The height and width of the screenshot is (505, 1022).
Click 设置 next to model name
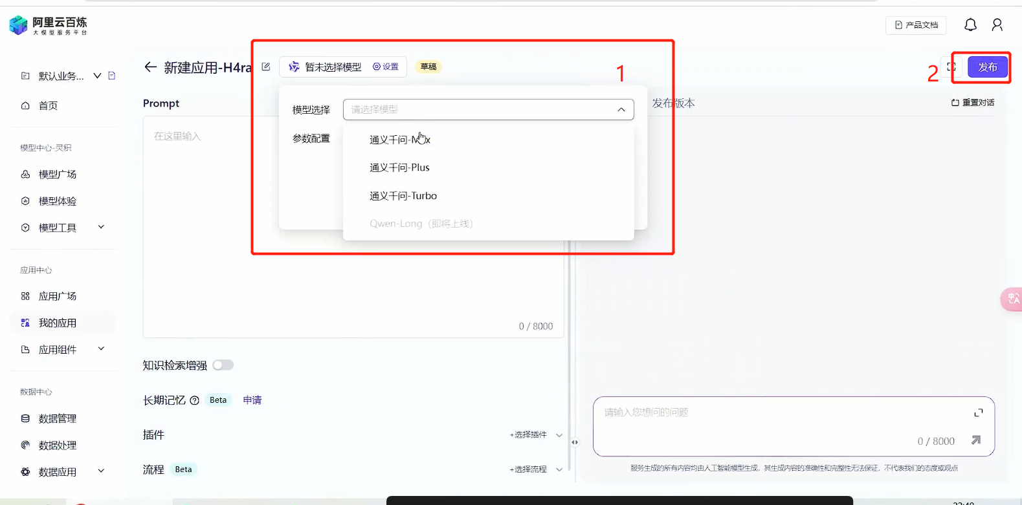pyautogui.click(x=386, y=67)
